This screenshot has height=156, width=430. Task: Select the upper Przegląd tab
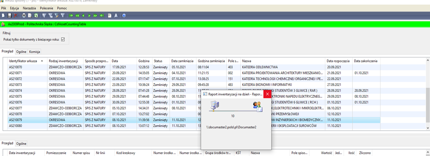click(7, 51)
